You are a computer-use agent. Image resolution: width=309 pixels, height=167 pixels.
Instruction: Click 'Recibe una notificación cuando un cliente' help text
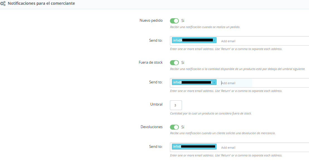click(223, 133)
